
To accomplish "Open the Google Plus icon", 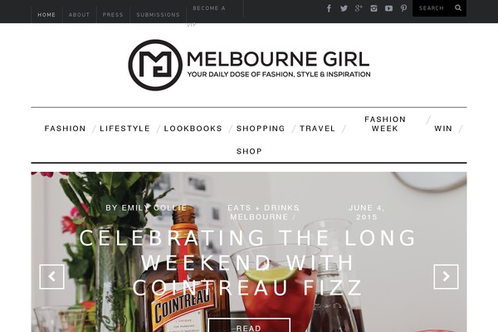I will 359,8.
